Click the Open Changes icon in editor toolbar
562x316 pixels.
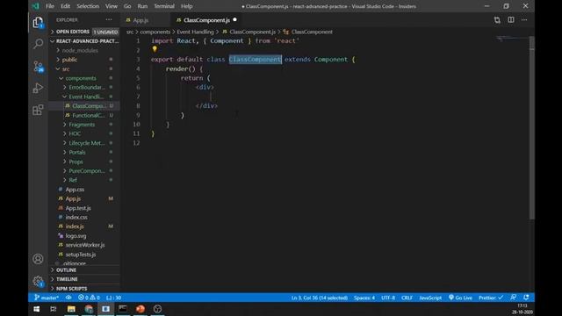(x=497, y=20)
